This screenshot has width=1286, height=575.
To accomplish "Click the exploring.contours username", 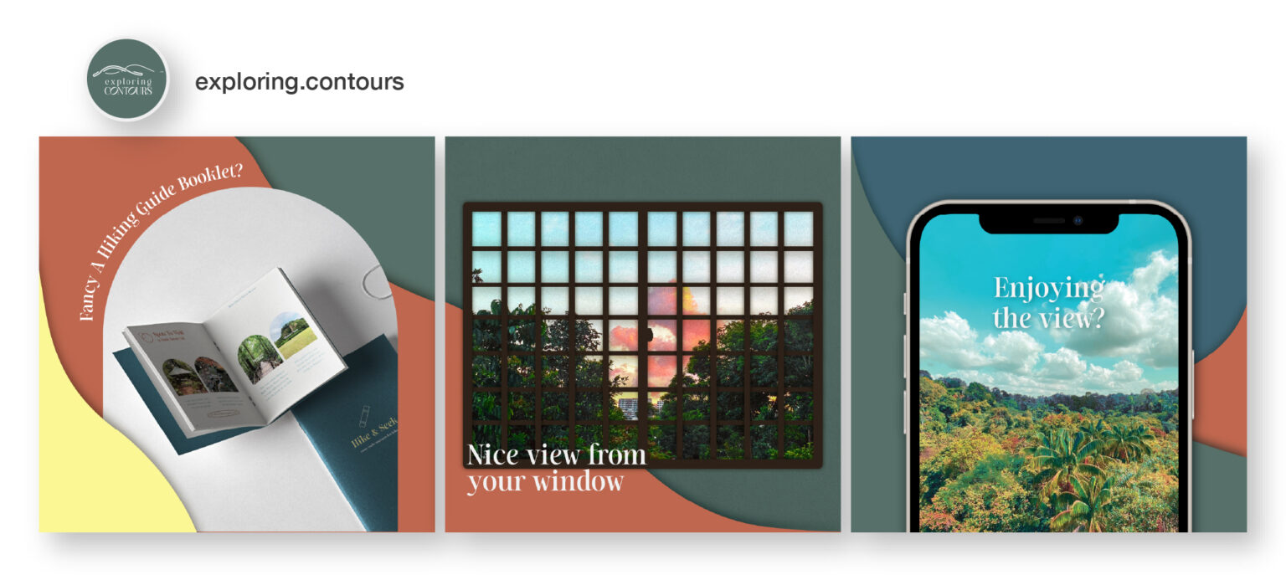I will point(300,81).
